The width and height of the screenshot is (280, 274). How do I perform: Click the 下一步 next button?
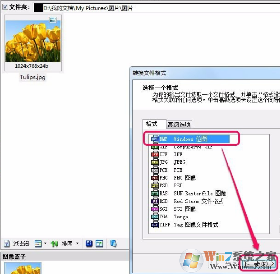pos(259,264)
